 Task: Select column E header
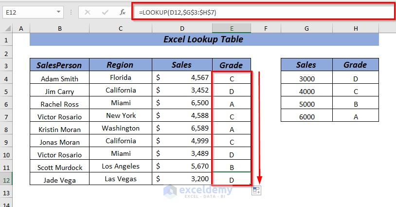pos(232,29)
